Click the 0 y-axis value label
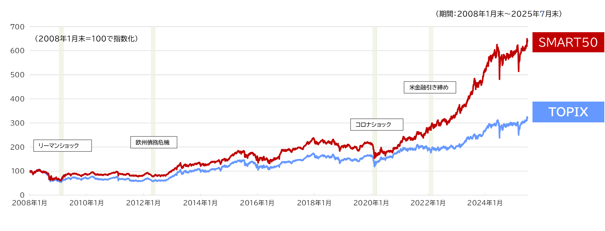 [22, 195]
